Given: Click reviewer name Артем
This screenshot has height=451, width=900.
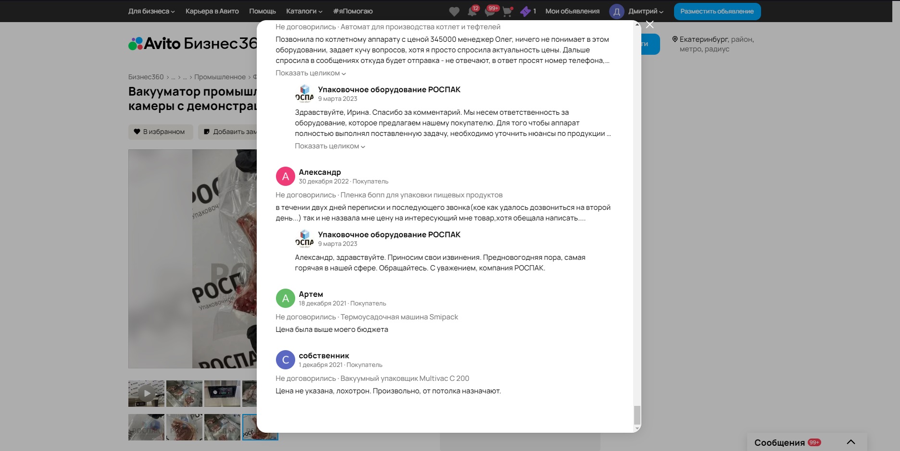Looking at the screenshot, I should click(311, 294).
